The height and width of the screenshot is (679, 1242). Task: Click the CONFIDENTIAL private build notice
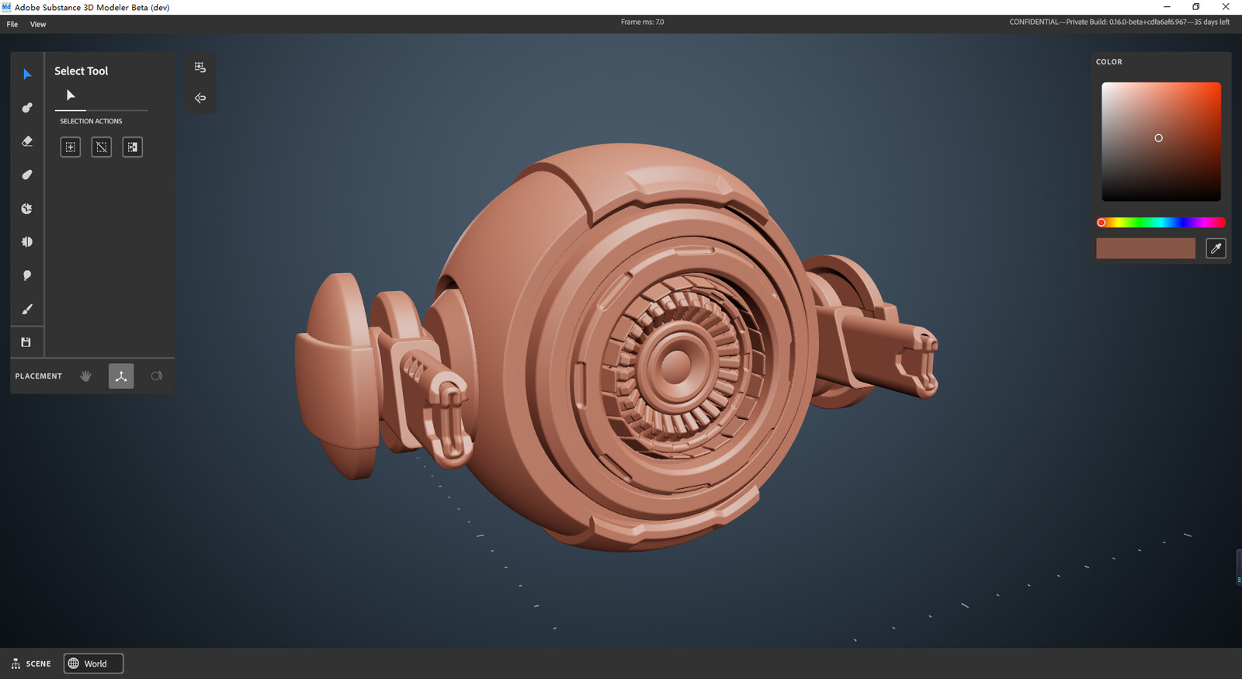[x=1119, y=22]
